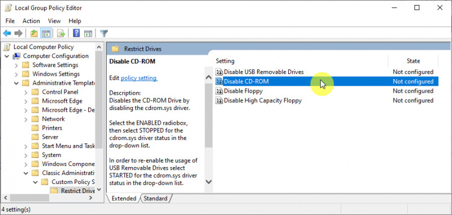
Task: Select the Restrict Drives tree item
Action: pyautogui.click(x=77, y=191)
